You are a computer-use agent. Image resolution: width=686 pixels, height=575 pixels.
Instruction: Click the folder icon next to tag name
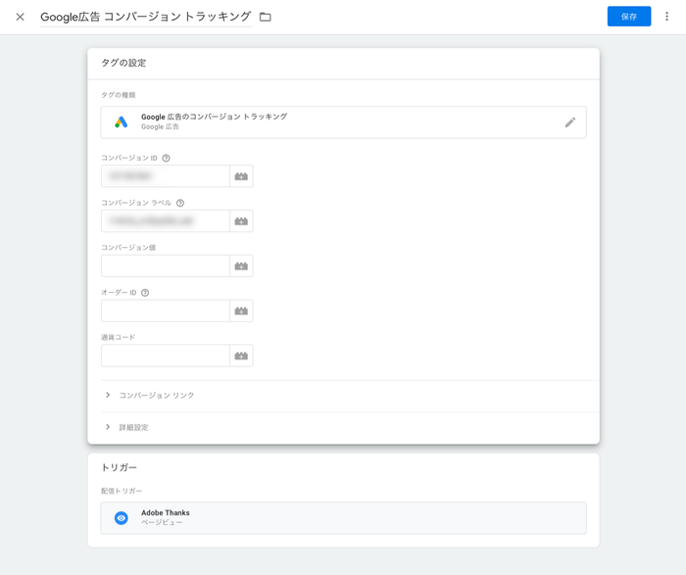pos(266,17)
